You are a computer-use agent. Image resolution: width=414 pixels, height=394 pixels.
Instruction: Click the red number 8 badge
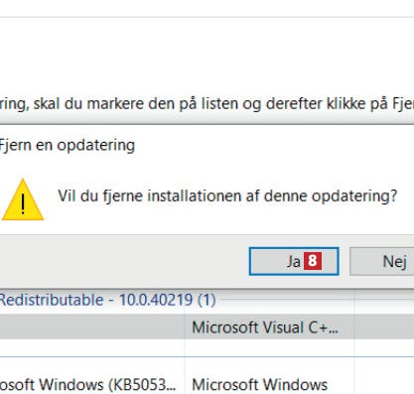(313, 261)
